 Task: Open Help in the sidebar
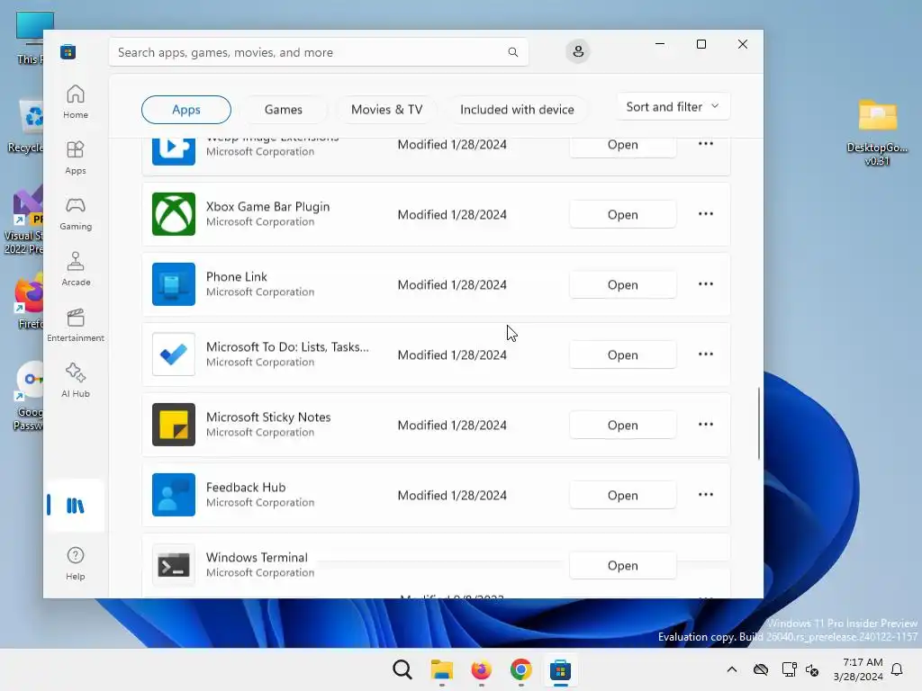76,563
